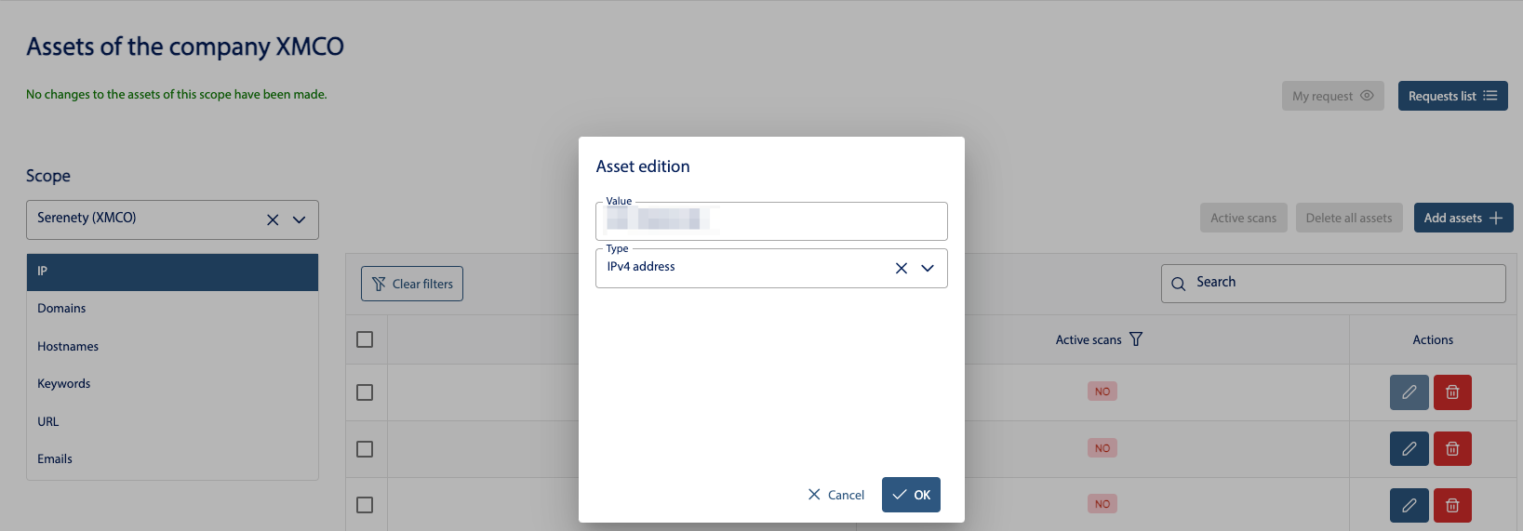Click the Add assets button
The width and height of the screenshot is (1523, 531).
point(1463,218)
